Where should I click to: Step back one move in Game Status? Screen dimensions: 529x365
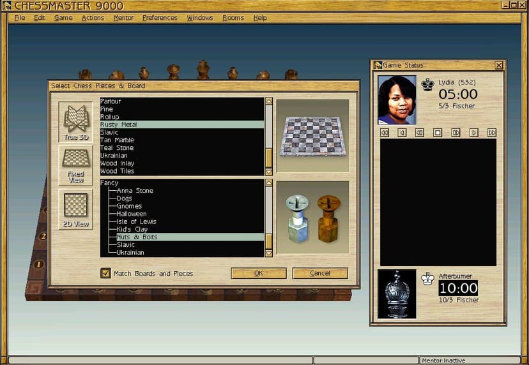pyautogui.click(x=402, y=133)
